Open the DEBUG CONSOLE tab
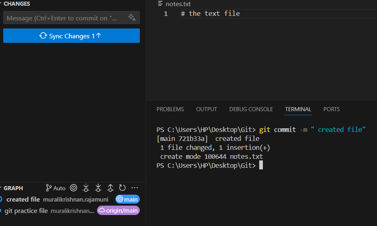 tap(251, 109)
